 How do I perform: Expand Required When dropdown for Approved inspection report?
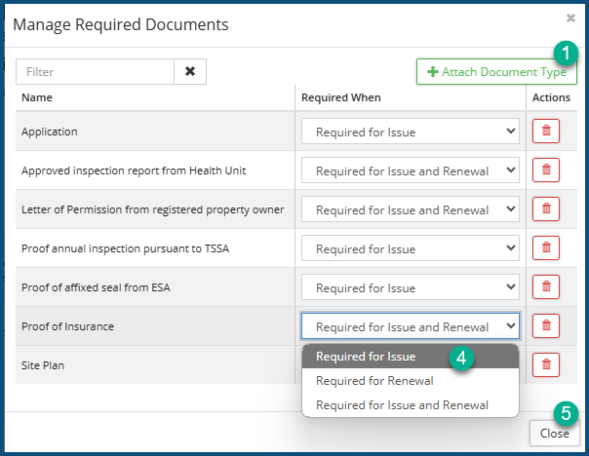point(410,171)
